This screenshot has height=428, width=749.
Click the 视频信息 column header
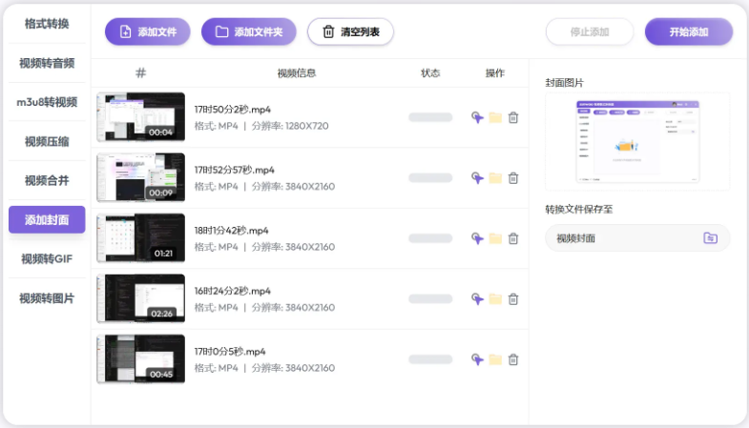[x=297, y=73]
